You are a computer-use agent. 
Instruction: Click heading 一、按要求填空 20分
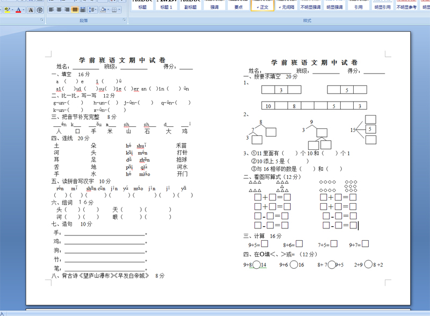pos(270,76)
